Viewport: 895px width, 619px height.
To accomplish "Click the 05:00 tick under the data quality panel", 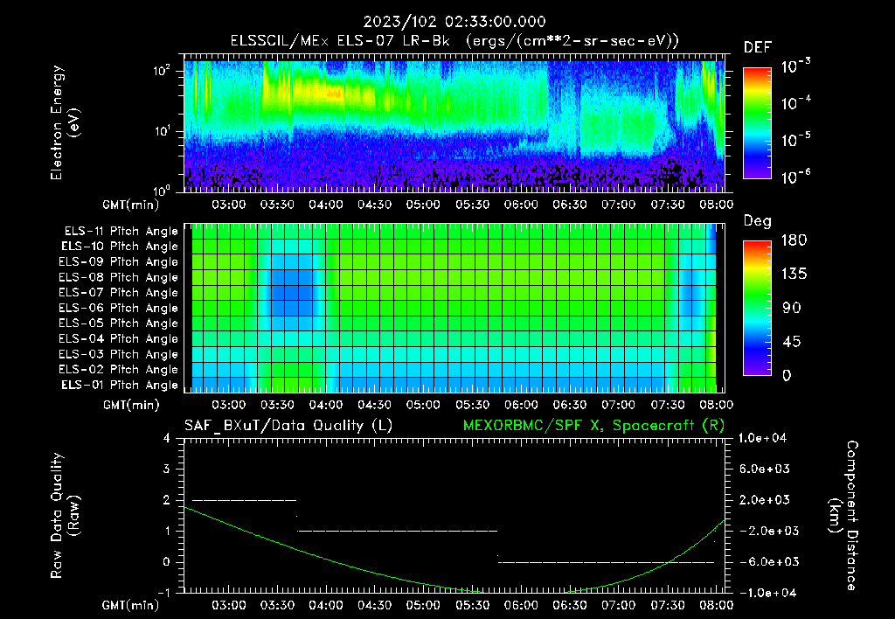I will (x=423, y=605).
